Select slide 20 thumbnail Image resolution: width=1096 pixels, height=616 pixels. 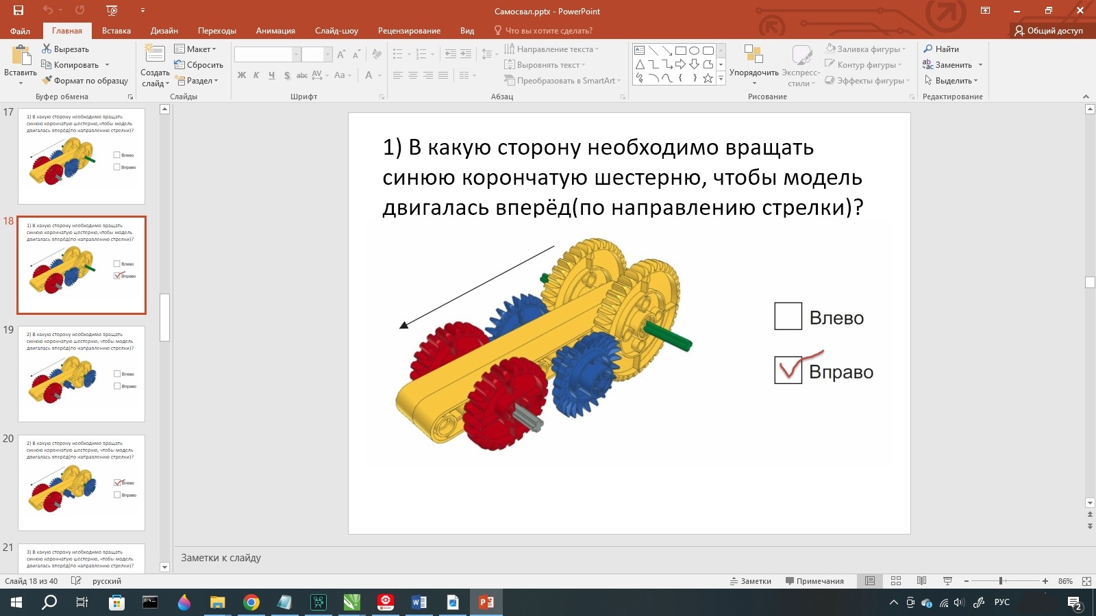[82, 483]
